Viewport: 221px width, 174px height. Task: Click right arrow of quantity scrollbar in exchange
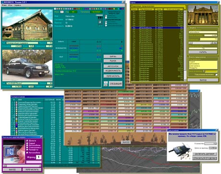(211, 43)
